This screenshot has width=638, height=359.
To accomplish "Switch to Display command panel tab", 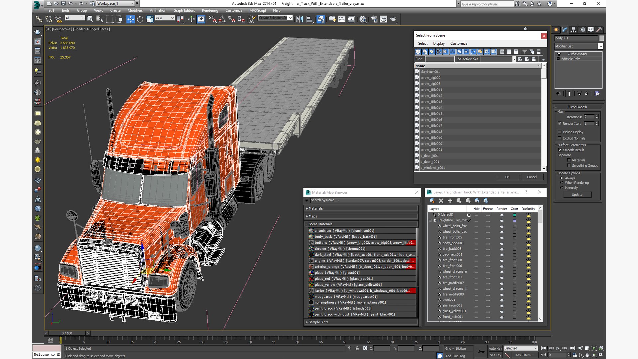I will click(591, 30).
